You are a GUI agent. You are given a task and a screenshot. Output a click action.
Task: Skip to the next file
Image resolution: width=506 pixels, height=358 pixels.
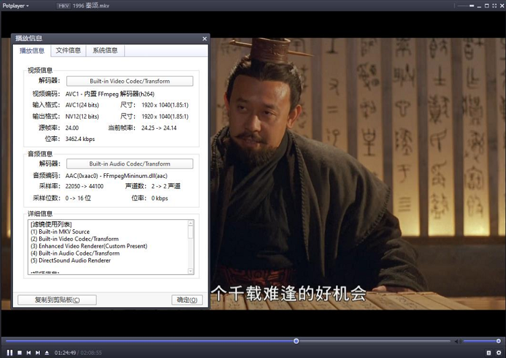(37, 352)
